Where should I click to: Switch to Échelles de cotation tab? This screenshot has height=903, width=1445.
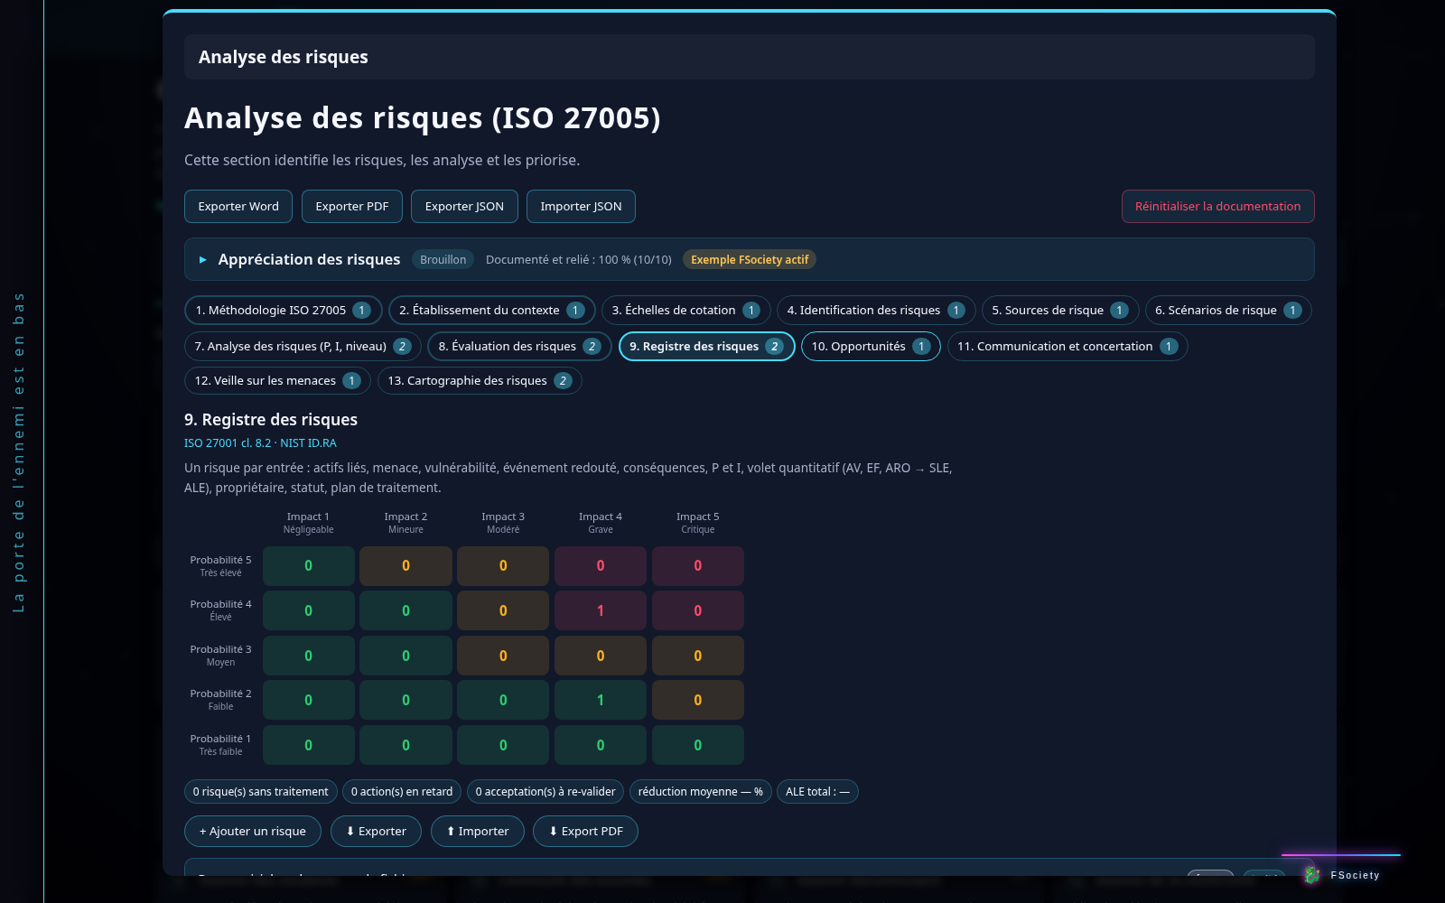(685, 310)
